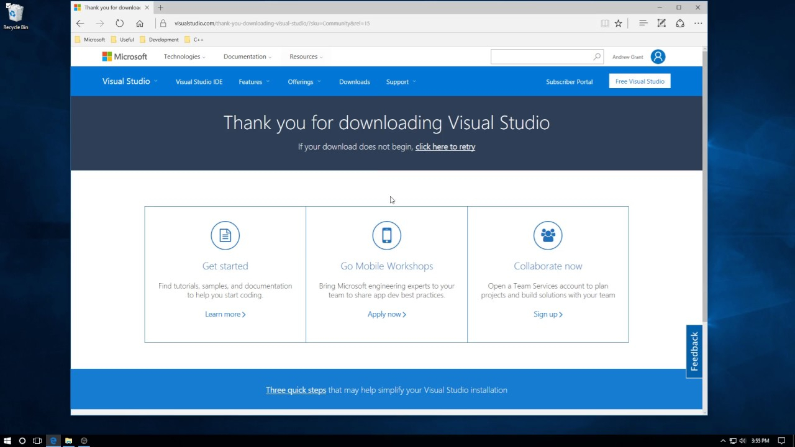795x447 pixels.
Task: Open the Development favorites folder
Action: [x=159, y=40]
